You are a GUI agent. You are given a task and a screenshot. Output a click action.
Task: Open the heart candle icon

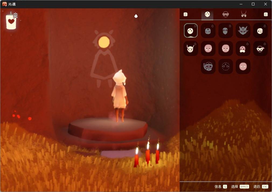pyautogui.click(x=12, y=21)
